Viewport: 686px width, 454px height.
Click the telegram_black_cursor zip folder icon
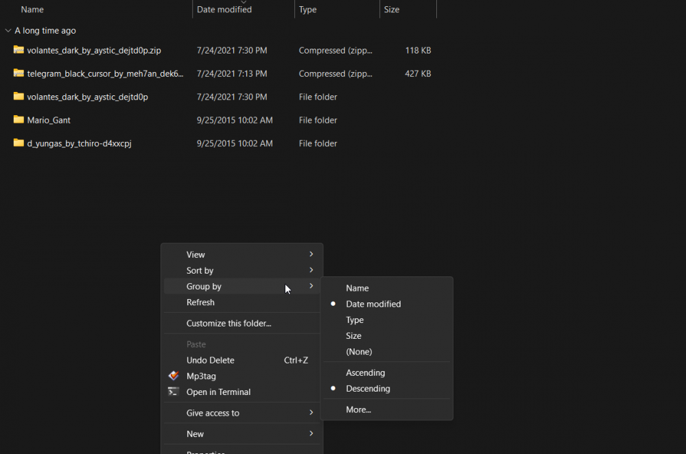tap(17, 73)
